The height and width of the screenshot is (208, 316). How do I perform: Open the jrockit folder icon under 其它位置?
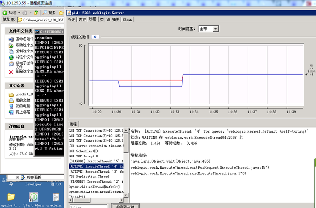(11, 95)
